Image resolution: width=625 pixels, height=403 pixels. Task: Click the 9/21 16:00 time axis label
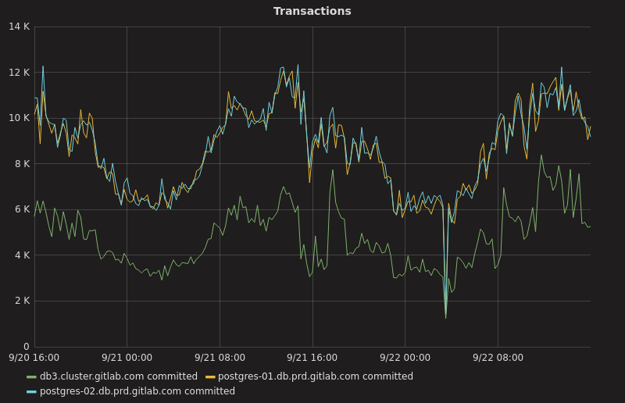pyautogui.click(x=312, y=358)
